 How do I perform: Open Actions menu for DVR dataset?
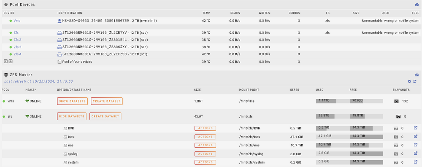click(205, 128)
